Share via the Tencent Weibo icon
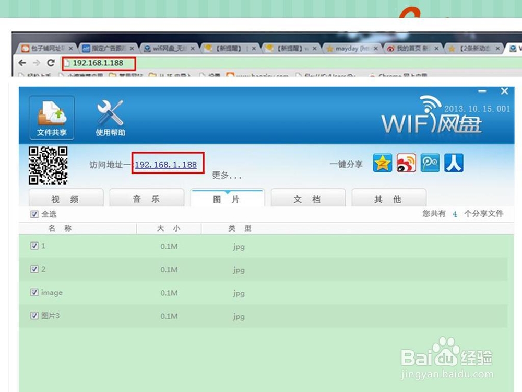The image size is (522, 392). 430,163
